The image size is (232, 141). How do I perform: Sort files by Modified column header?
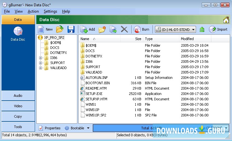click(x=195, y=39)
